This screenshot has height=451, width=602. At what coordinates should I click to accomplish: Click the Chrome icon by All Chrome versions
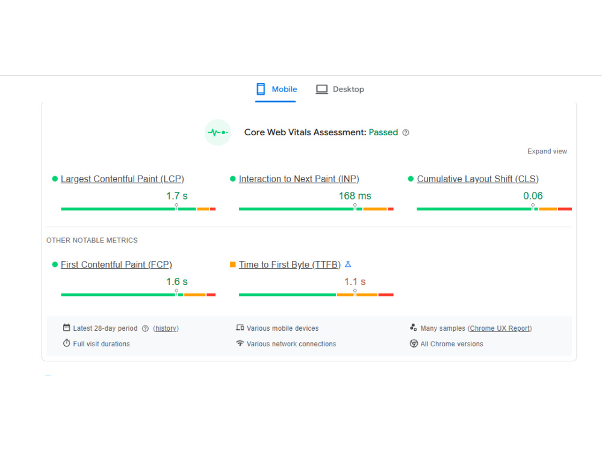pos(414,343)
